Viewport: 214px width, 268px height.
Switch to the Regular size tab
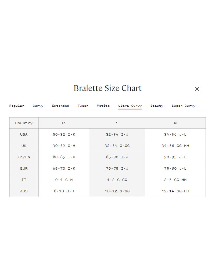coord(17,106)
